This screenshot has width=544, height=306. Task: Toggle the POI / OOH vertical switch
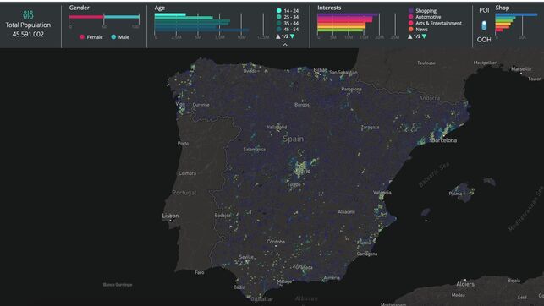point(484,25)
